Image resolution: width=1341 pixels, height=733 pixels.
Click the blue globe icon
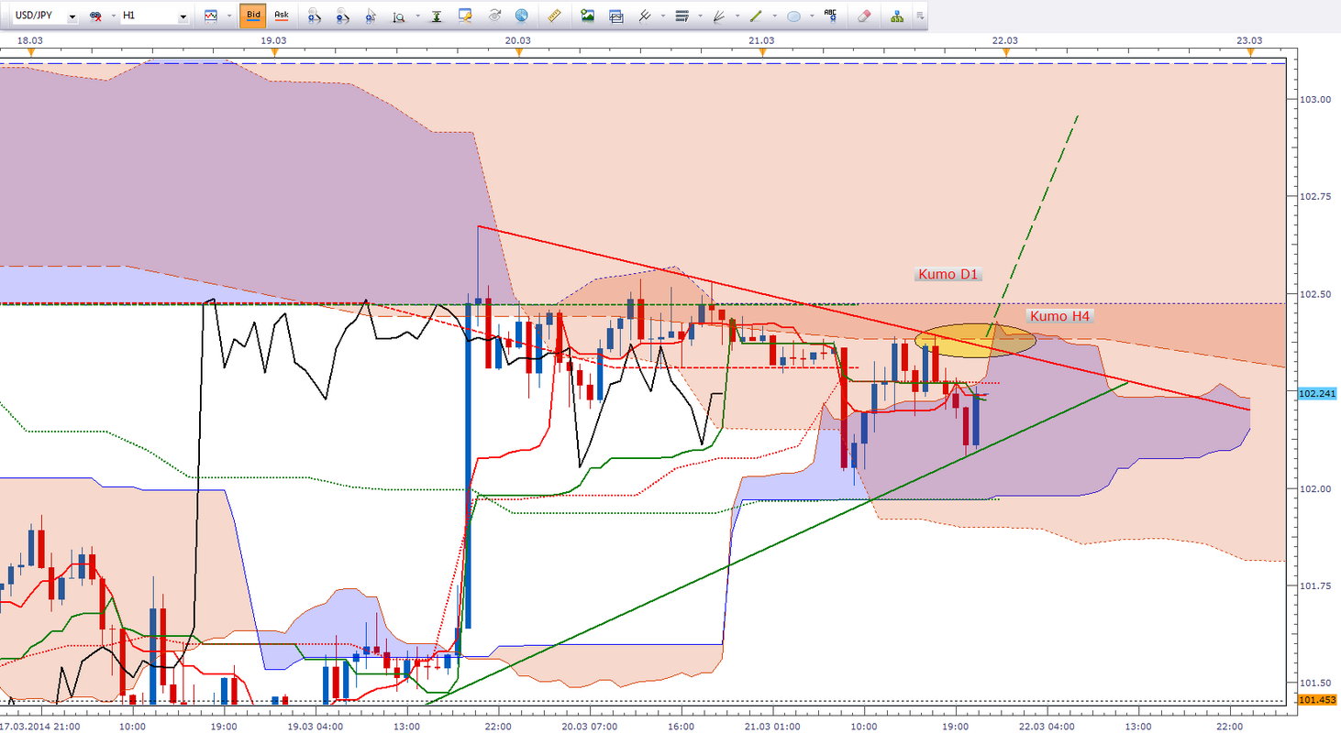point(521,16)
